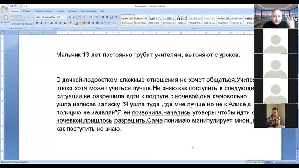Open Вид ribbon tab
This screenshot has width=299, height=168.
click(103, 11)
